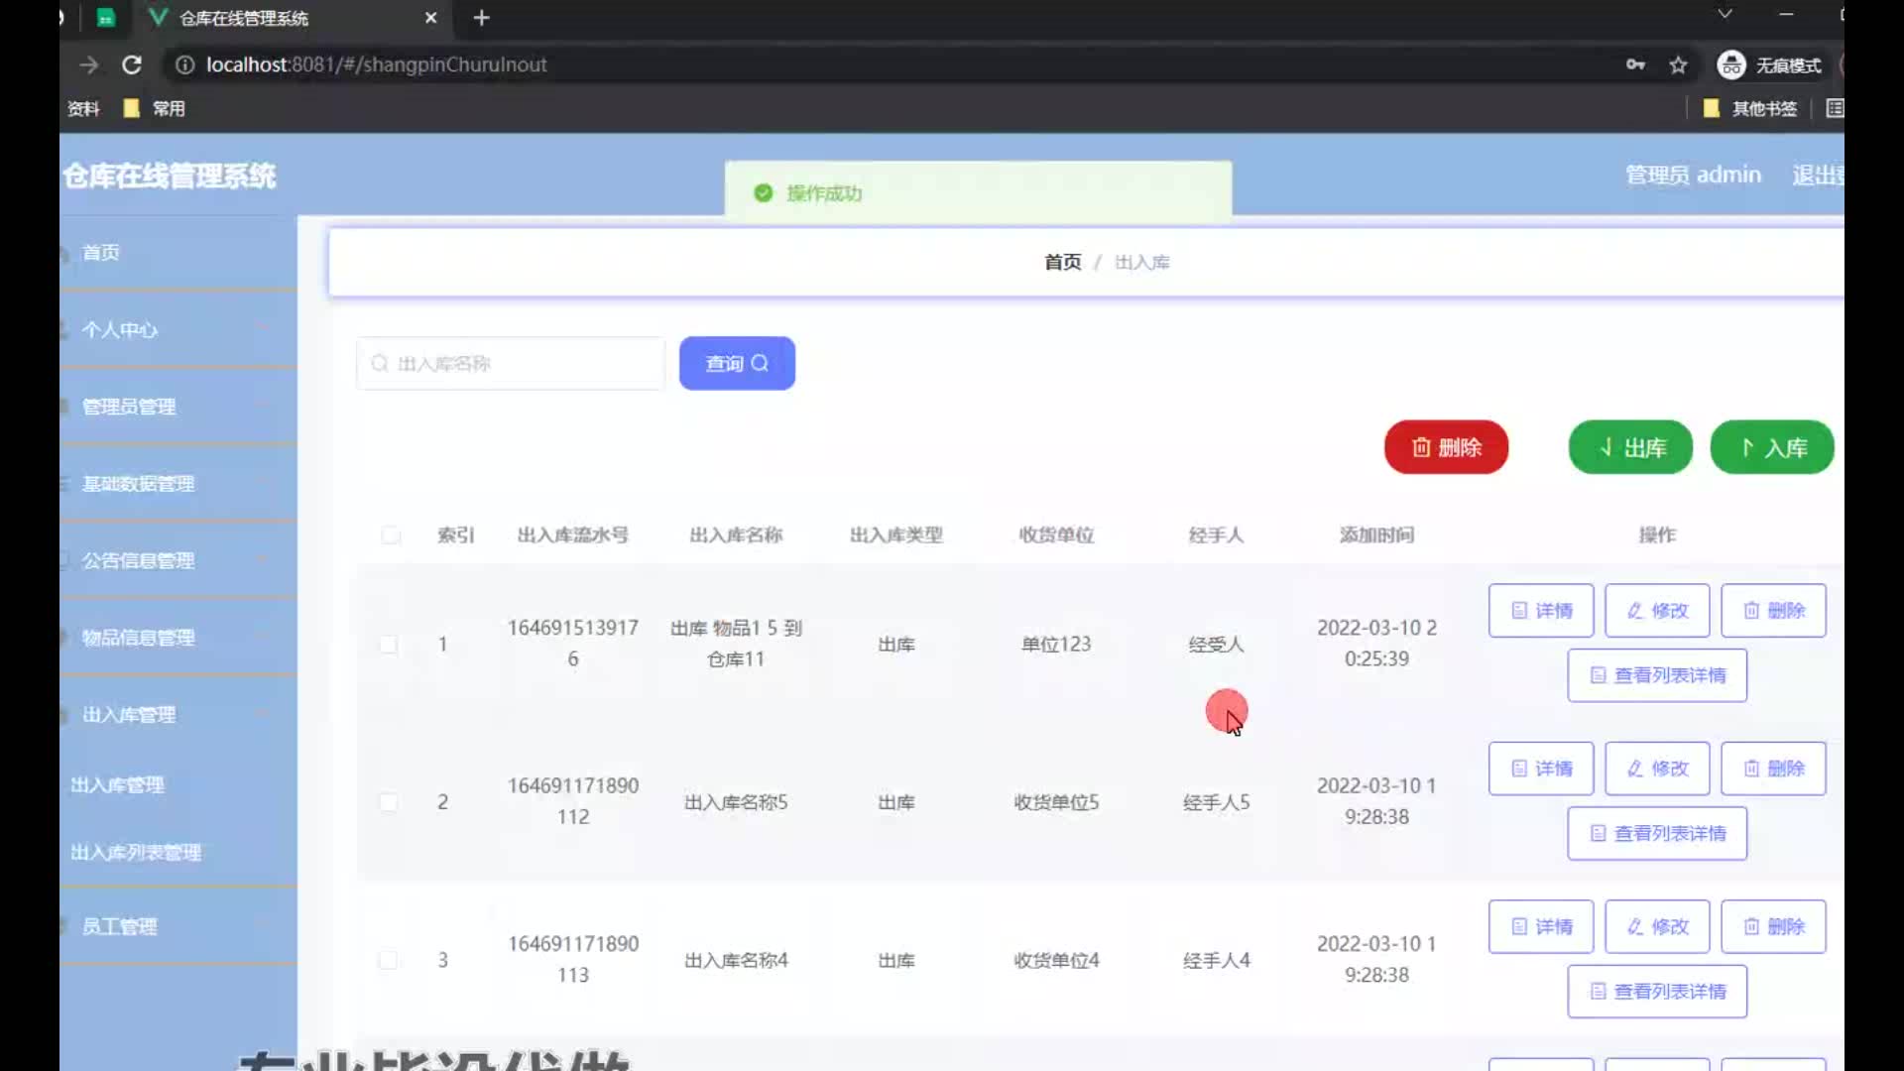Expand 管理员管理 sidebar menu
This screenshot has width=1904, height=1071.
pyautogui.click(x=178, y=407)
